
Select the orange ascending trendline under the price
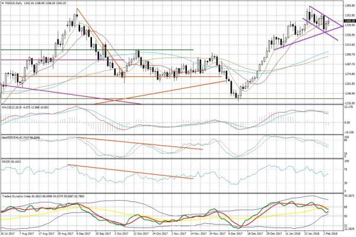point(160,92)
